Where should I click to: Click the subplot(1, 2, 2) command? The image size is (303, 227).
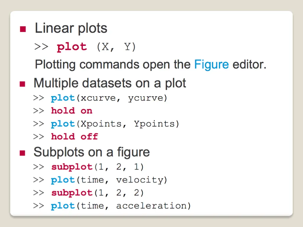[98, 193]
